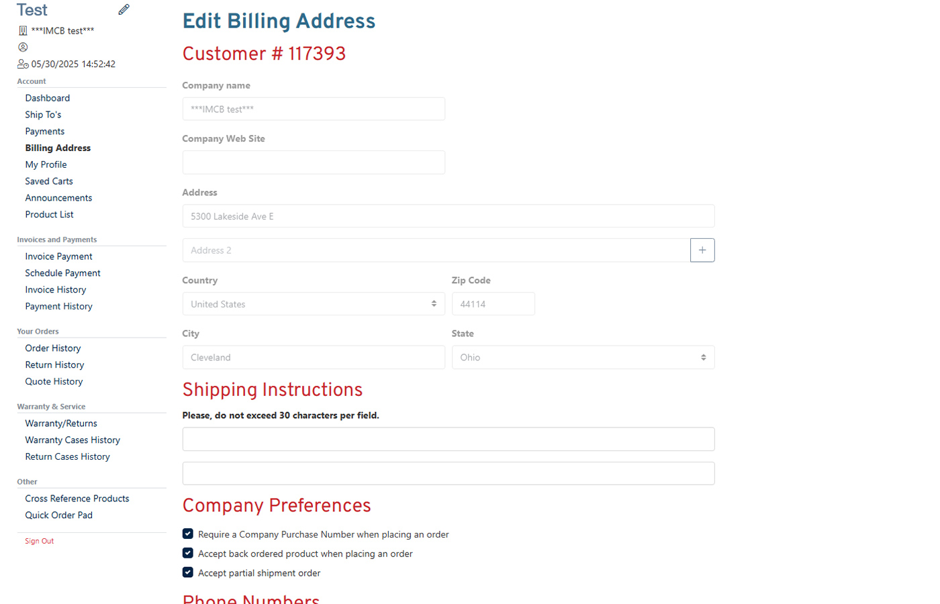Open Invoice Payment in sidebar
940x604 pixels.
tap(59, 256)
